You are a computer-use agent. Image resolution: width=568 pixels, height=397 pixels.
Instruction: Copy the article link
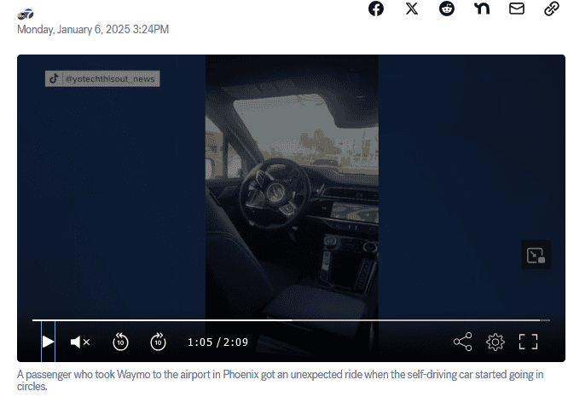552,9
